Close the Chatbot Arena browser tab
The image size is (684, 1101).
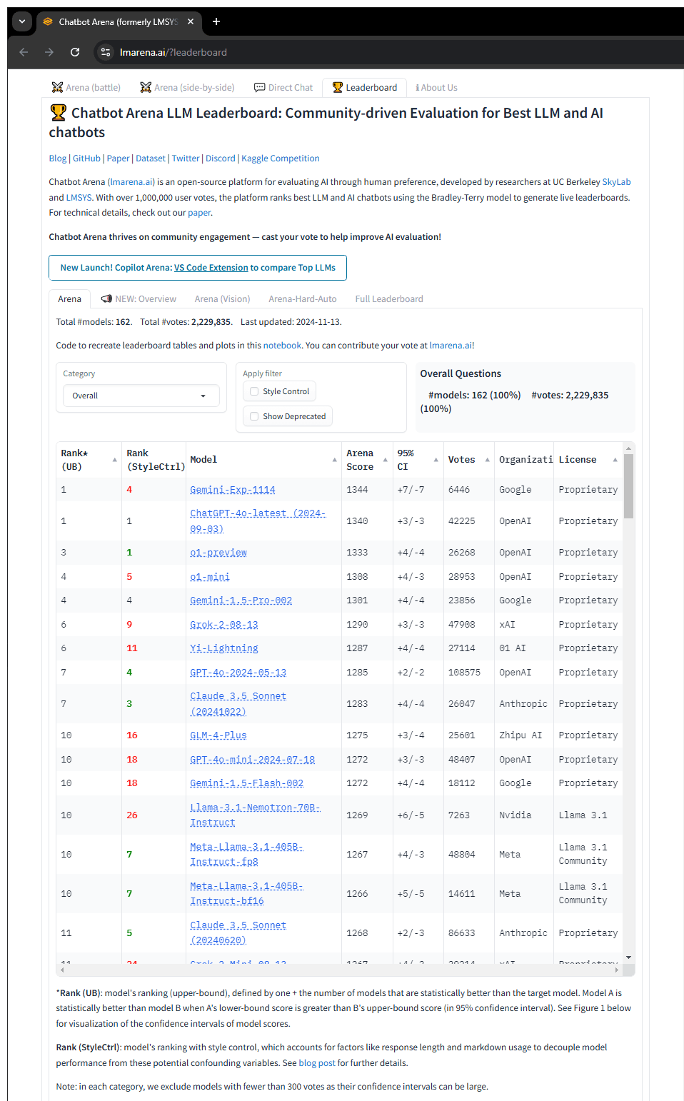click(191, 21)
